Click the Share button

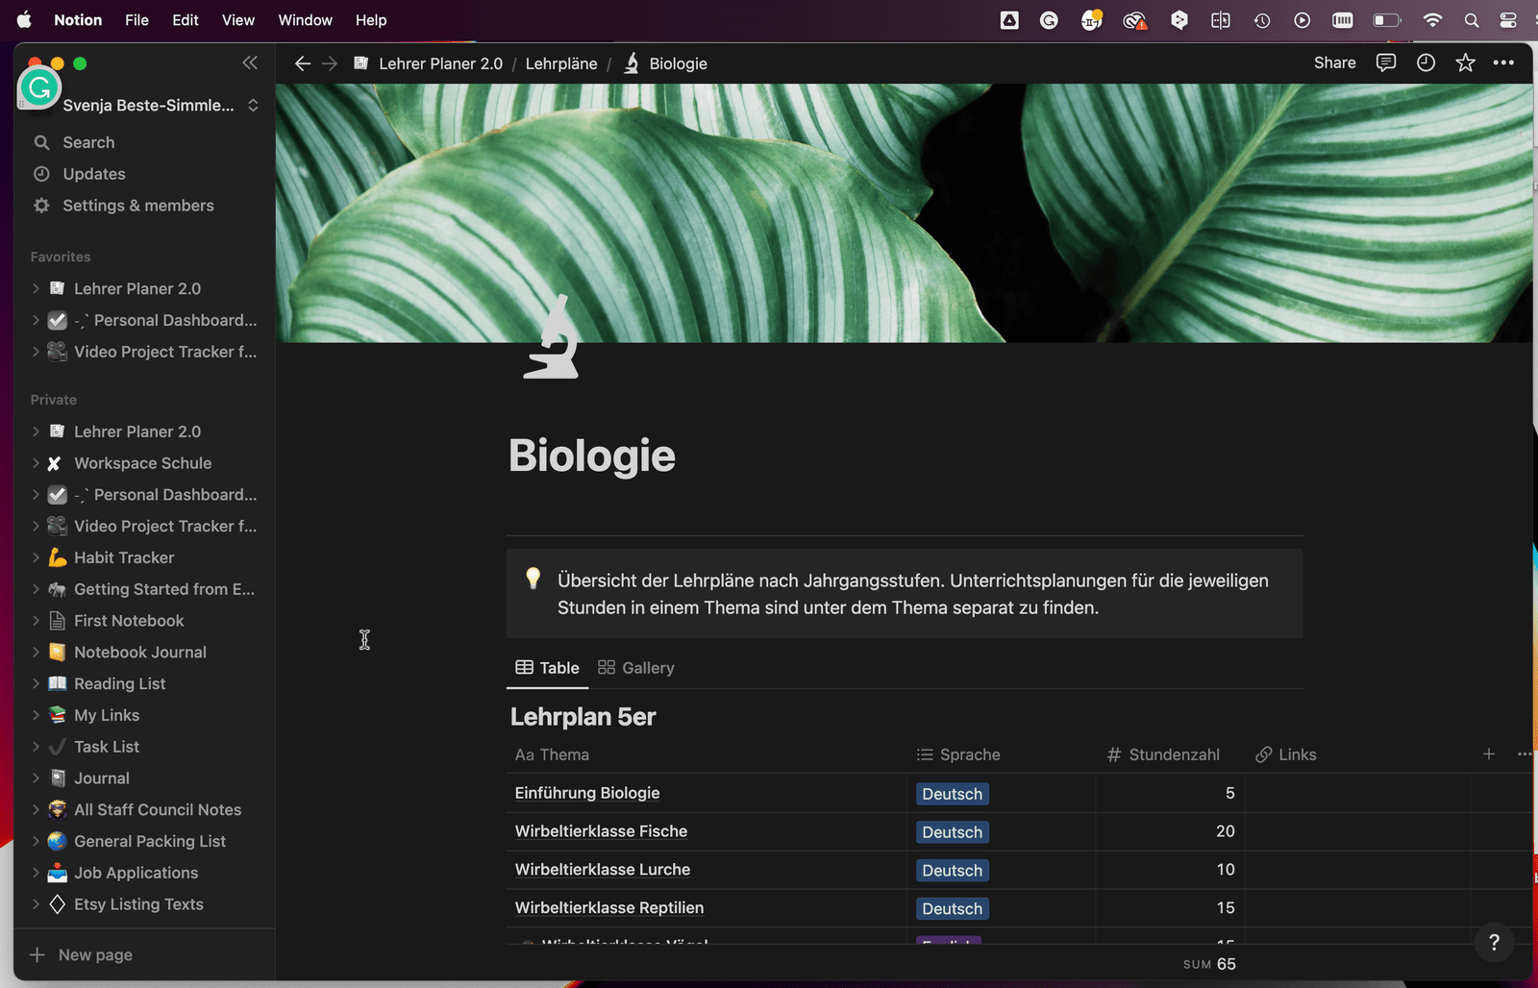1334,63
